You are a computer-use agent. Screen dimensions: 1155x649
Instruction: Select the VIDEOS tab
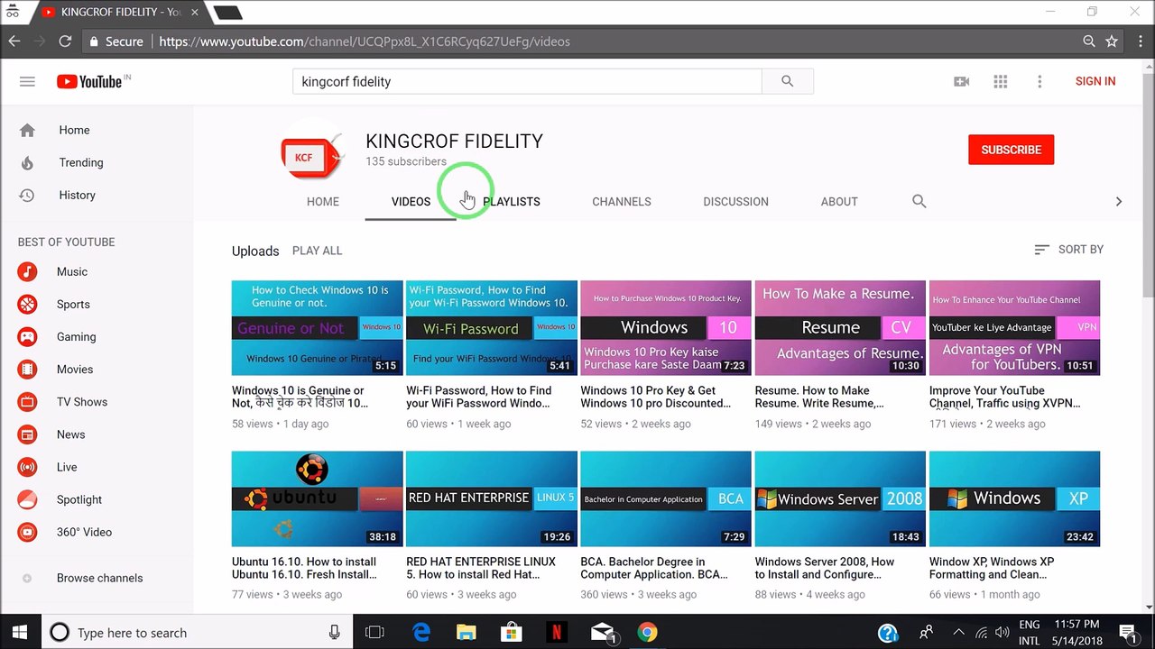click(411, 201)
